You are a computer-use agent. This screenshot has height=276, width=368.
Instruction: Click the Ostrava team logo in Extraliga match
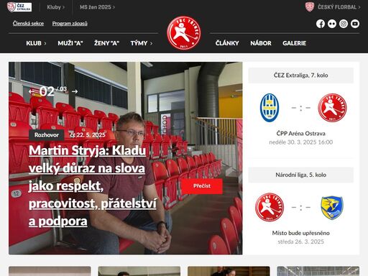[x=270, y=108]
